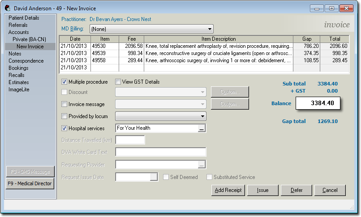Uncheck the Hospital services checkbox
This screenshot has width=361, height=217.
[x=64, y=128]
